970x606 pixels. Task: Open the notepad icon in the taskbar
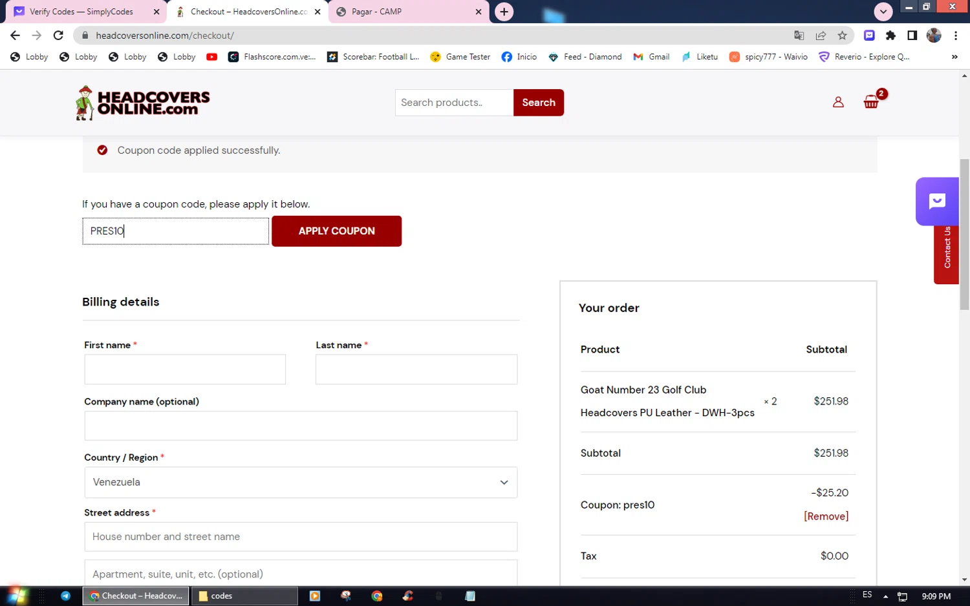click(470, 596)
